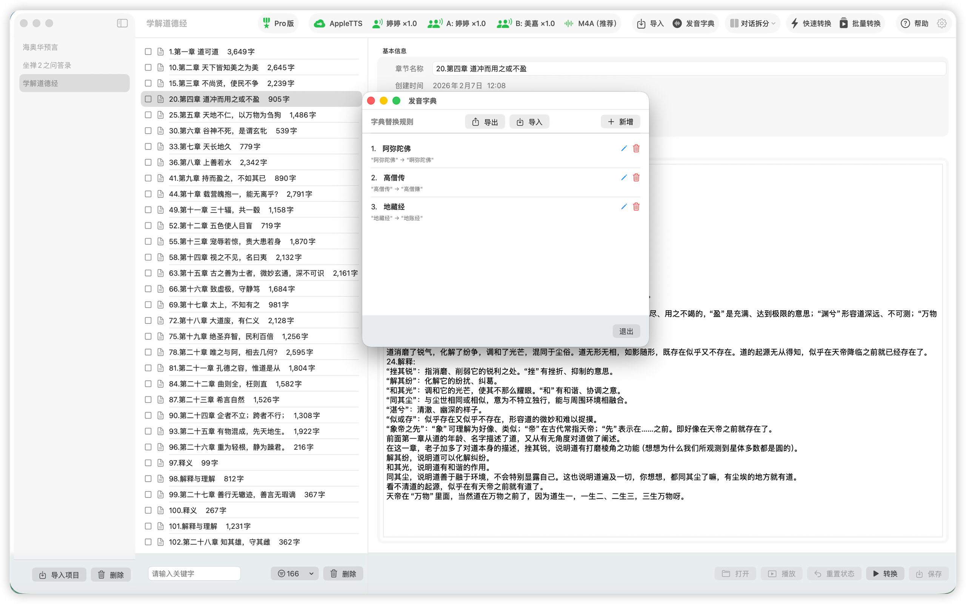Open chapter 44.第十章 载营魄抱一

(x=251, y=194)
